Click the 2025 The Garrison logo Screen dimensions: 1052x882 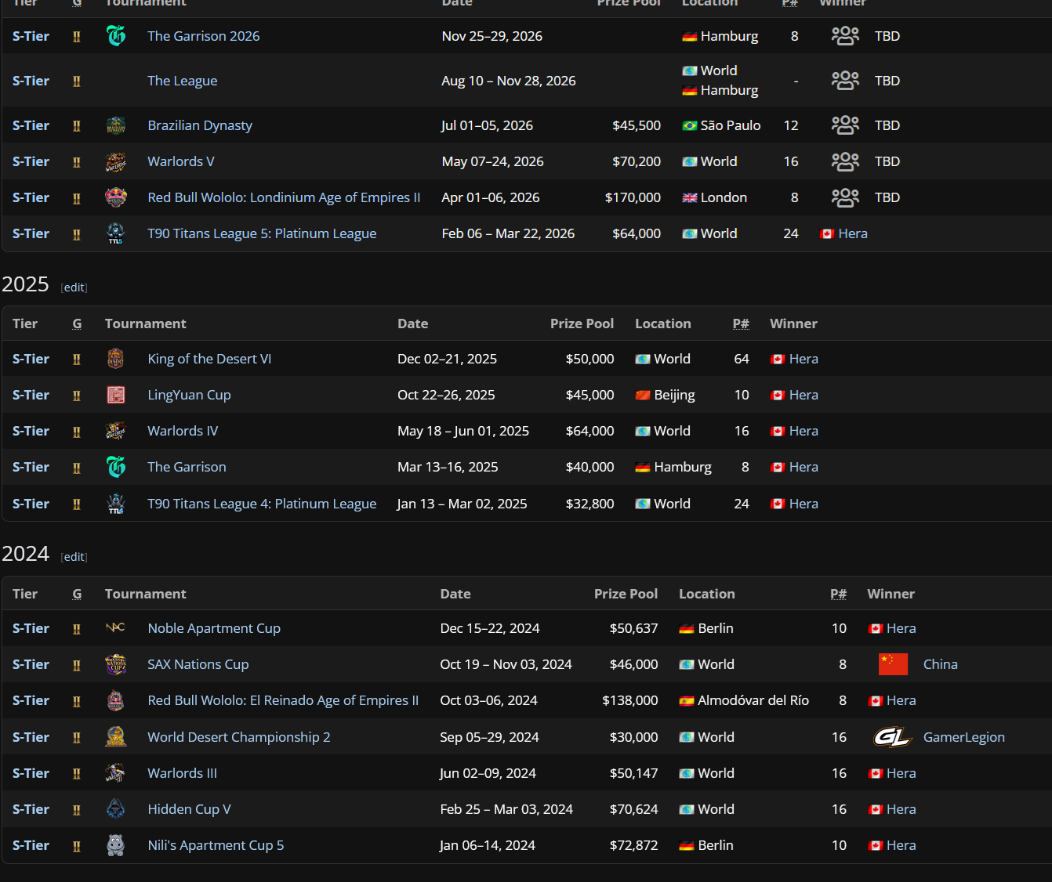tap(116, 467)
